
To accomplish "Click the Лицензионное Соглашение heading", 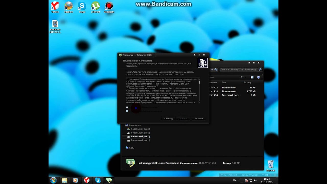I will pos(137,61).
